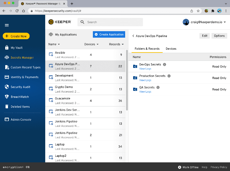Switch to the Devices tab
230x171 pixels.
[x=171, y=49]
